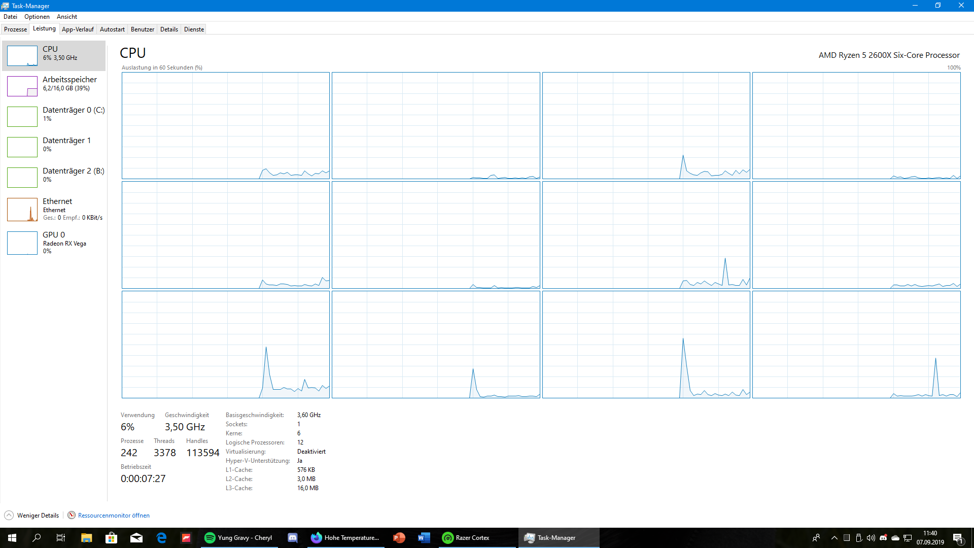Open Razer Cortex from the taskbar
Screen dimensions: 974x548
click(x=467, y=538)
